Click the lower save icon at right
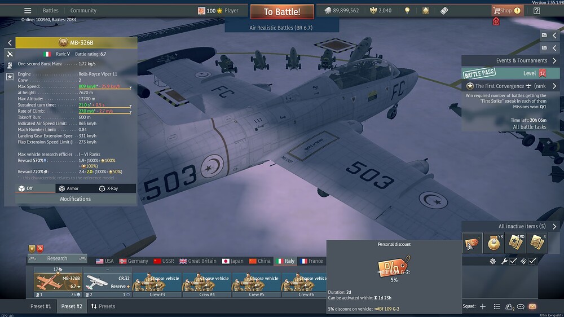The image size is (564, 317). point(544,47)
